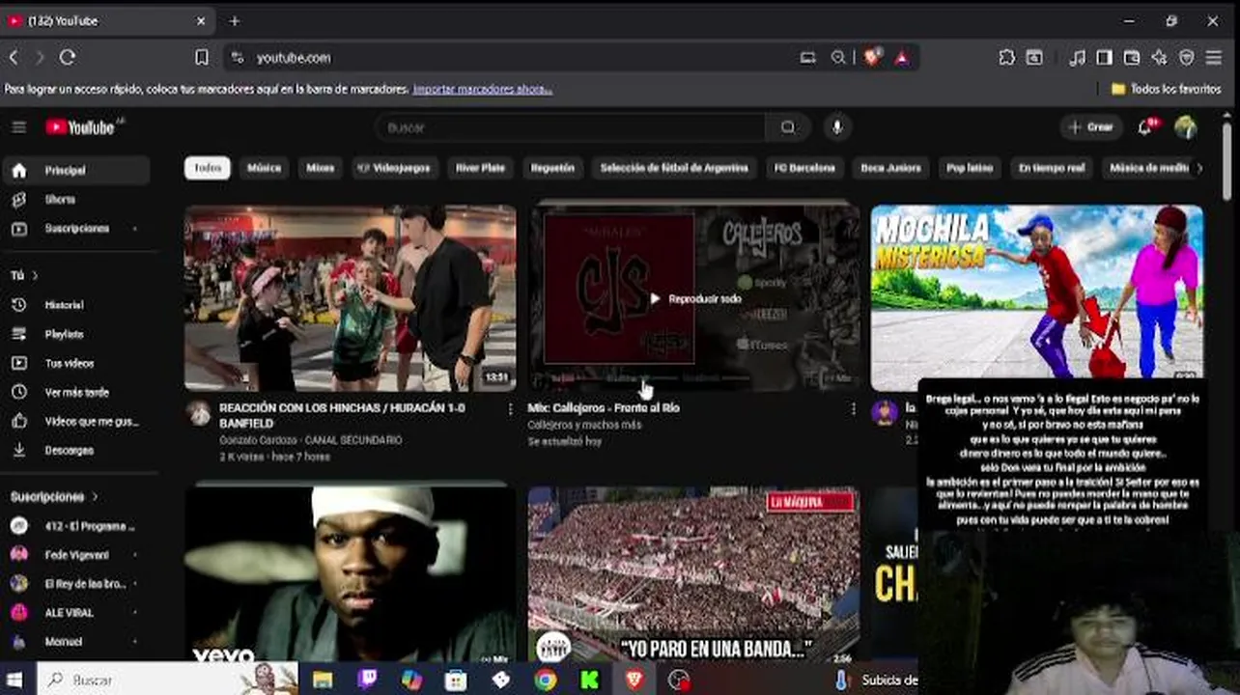The image size is (1240, 695).
Task: Select the River Plate filter chip
Action: tap(480, 168)
